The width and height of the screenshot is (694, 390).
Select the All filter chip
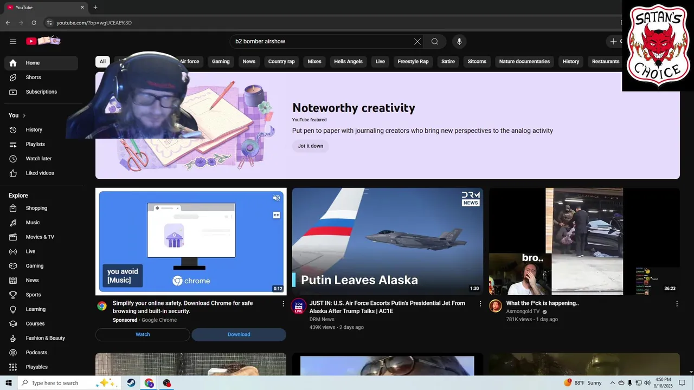click(x=102, y=62)
